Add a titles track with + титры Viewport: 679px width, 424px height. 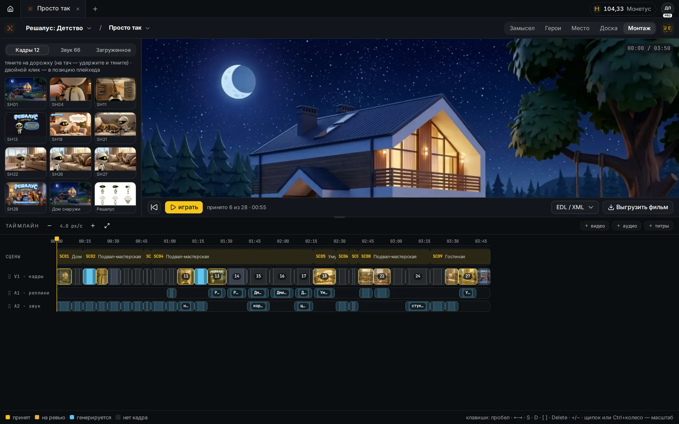pos(659,226)
